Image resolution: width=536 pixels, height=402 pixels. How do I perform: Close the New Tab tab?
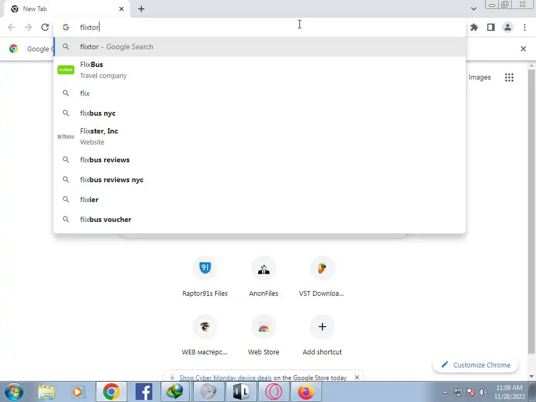(x=121, y=9)
